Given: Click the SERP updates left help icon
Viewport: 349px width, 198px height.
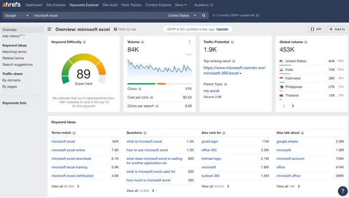Looking at the screenshot, I should pyautogui.click(x=257, y=16).
